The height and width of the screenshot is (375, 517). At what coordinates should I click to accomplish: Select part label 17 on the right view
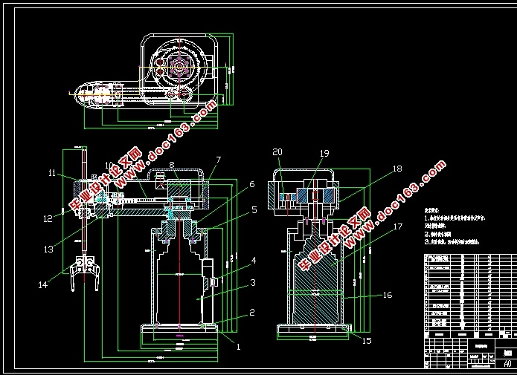(398, 226)
